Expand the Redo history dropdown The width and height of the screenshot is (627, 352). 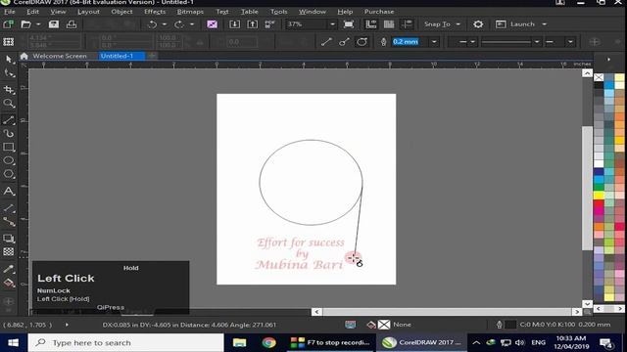coord(192,24)
